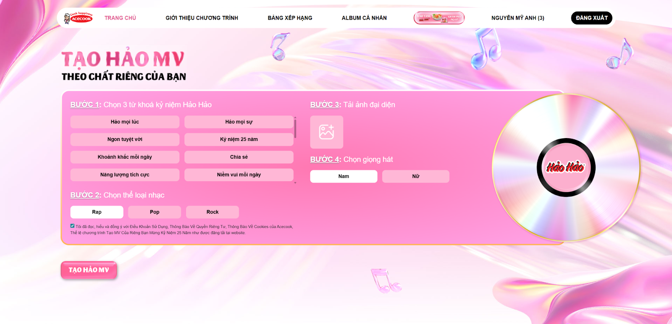This screenshot has width=672, height=324.
Task: Click the Hảo Hảo promo banner in navbar
Action: [x=439, y=18]
